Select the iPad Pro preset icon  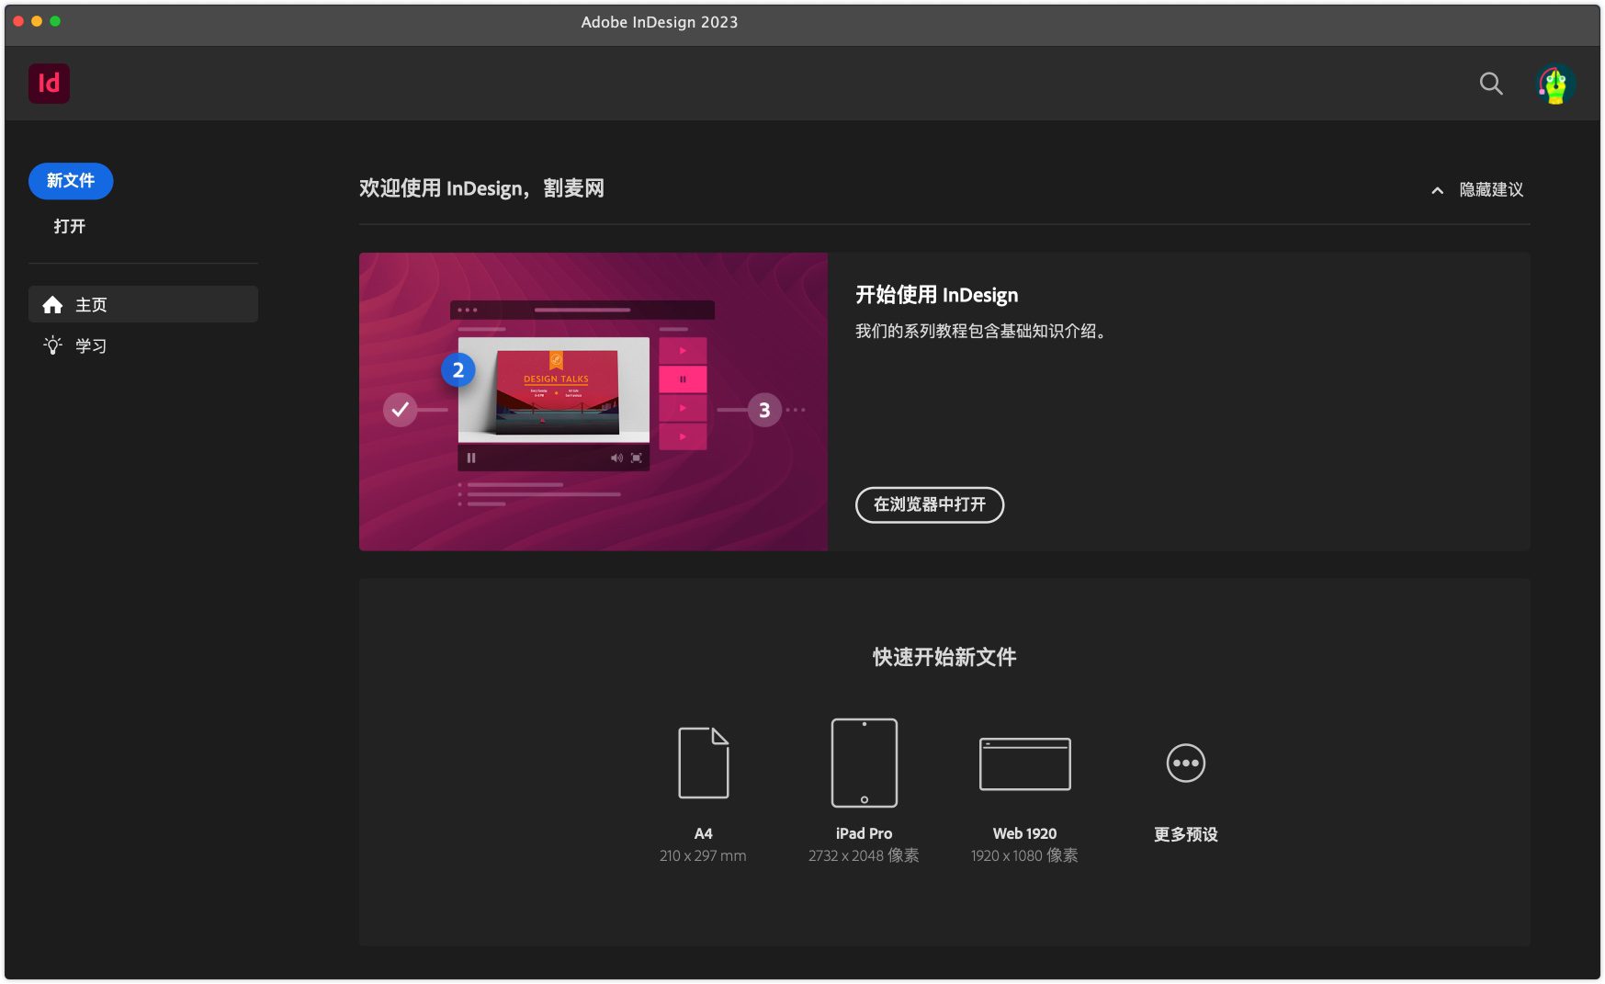click(864, 763)
